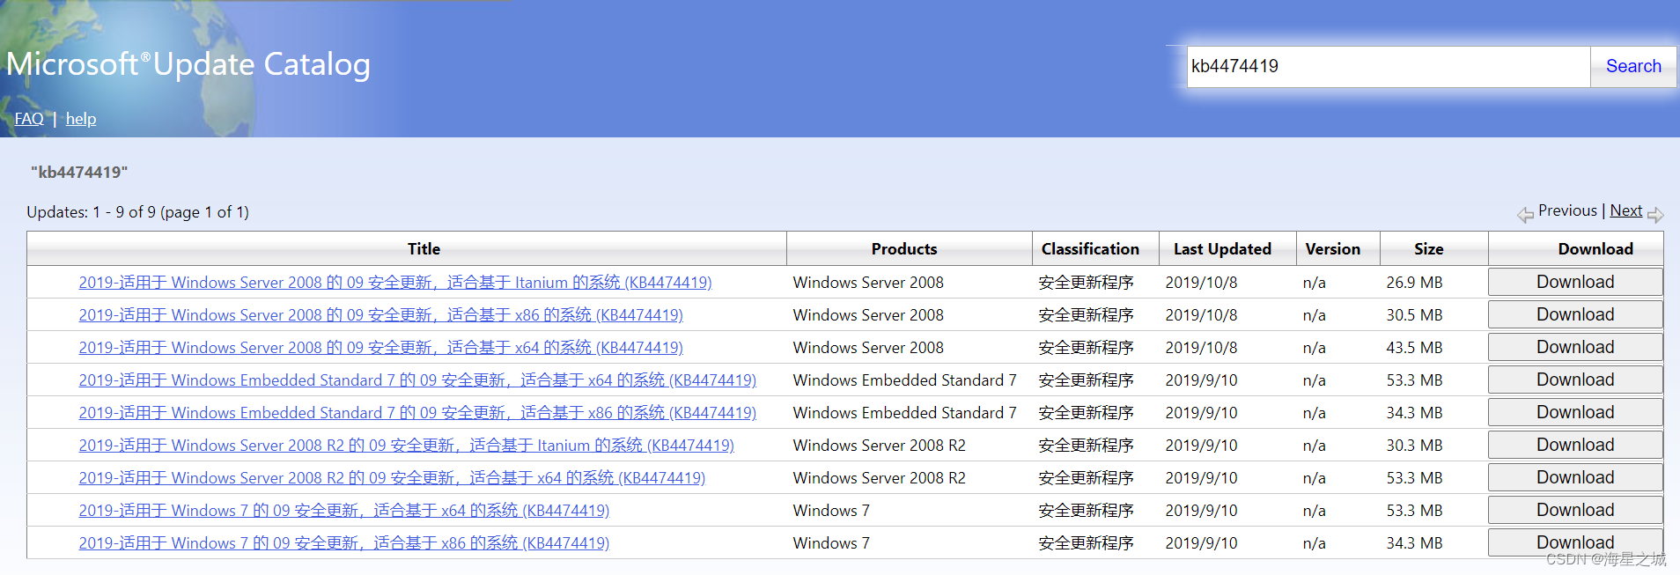
Task: Download the Windows 7 x86 update
Action: (x=1575, y=542)
